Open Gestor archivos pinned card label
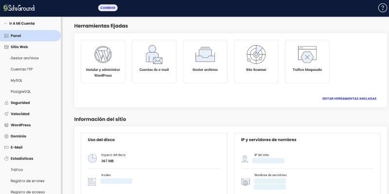This screenshot has height=194, width=389. point(205,70)
